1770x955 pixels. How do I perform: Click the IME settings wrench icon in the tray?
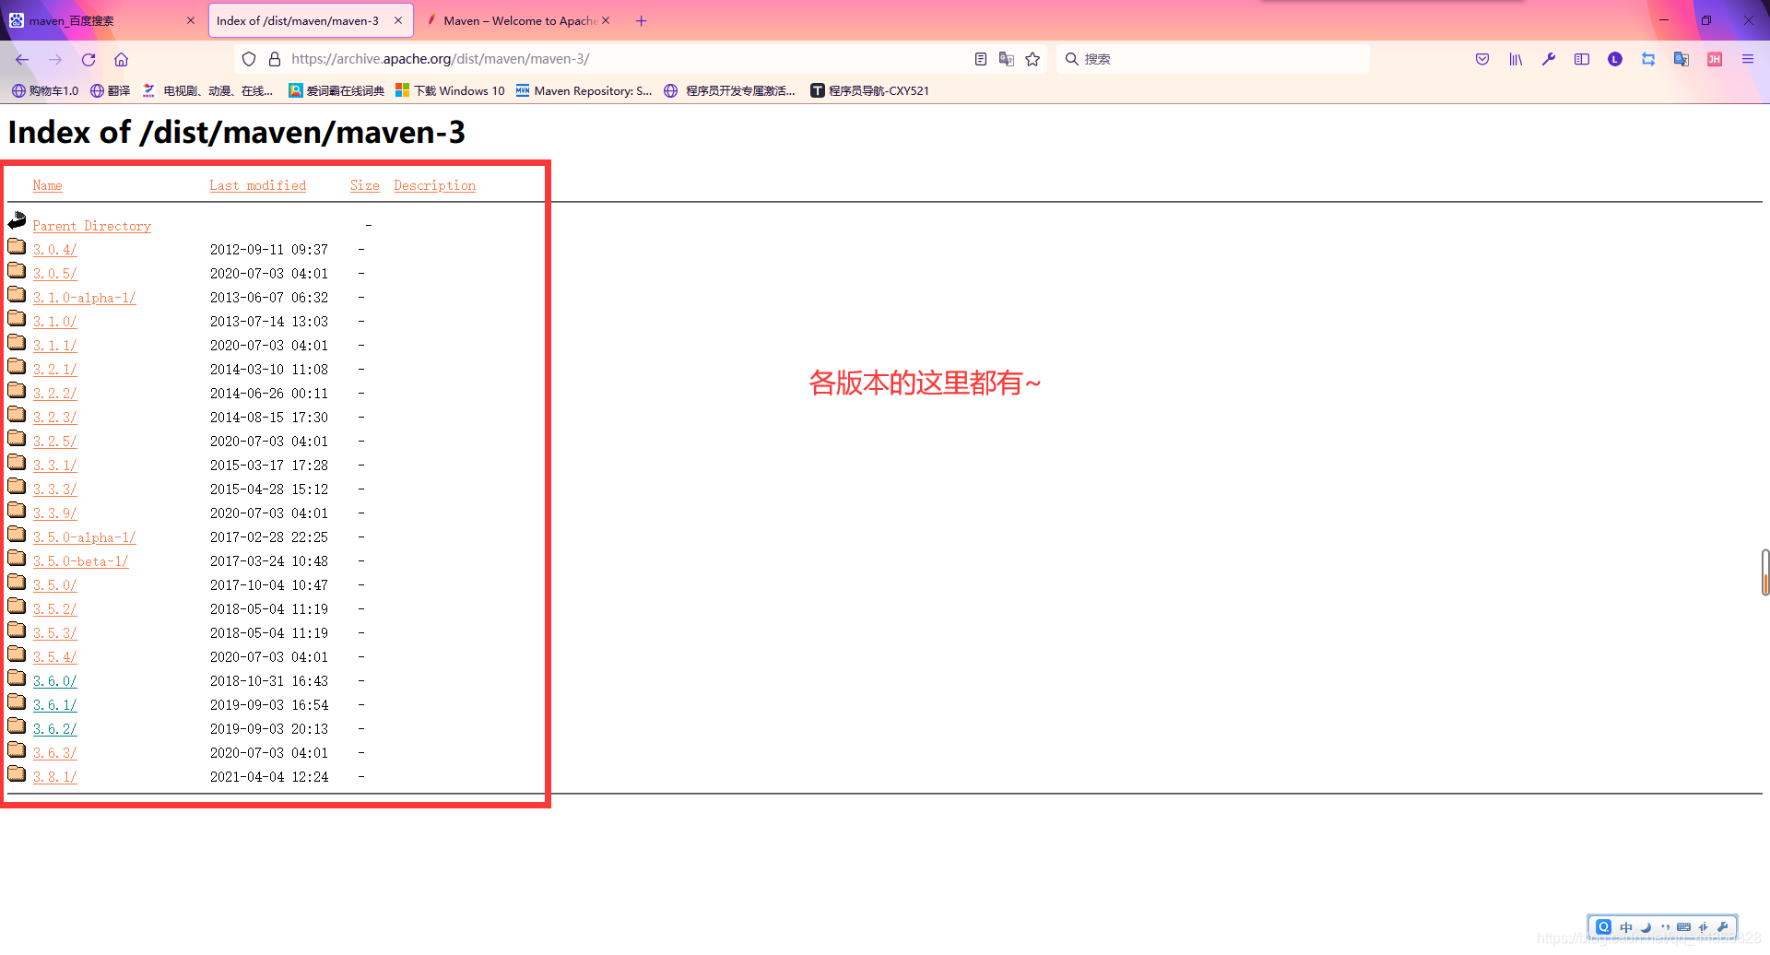[x=1722, y=927]
